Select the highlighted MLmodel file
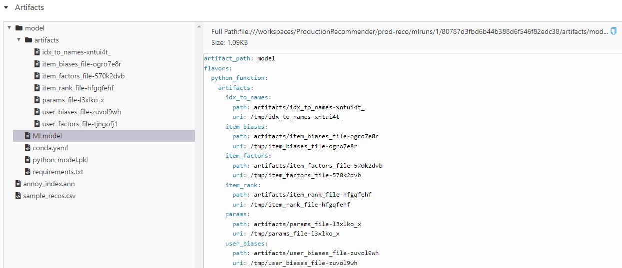 [x=47, y=136]
